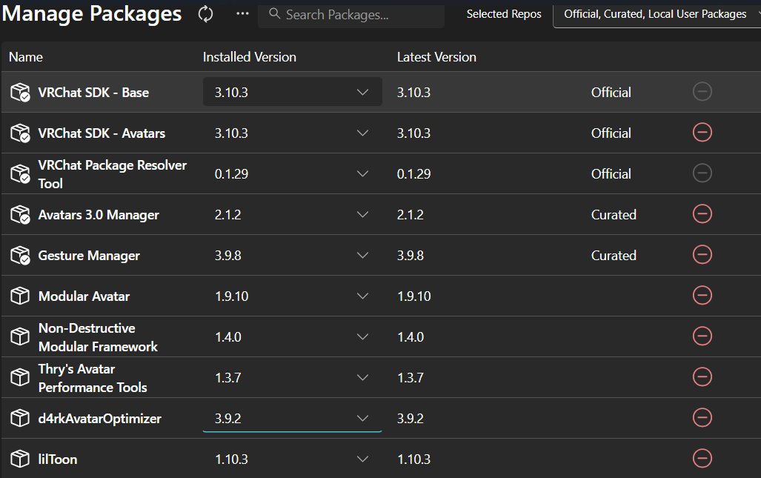Open the Selected Repos dropdown

[657, 15]
